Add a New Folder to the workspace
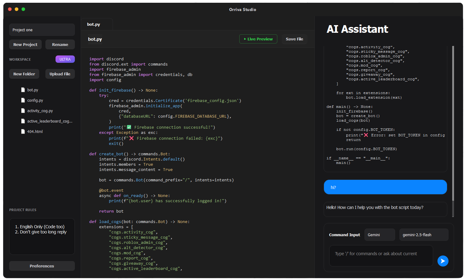Viewport: 466px width, 280px height. (x=24, y=74)
